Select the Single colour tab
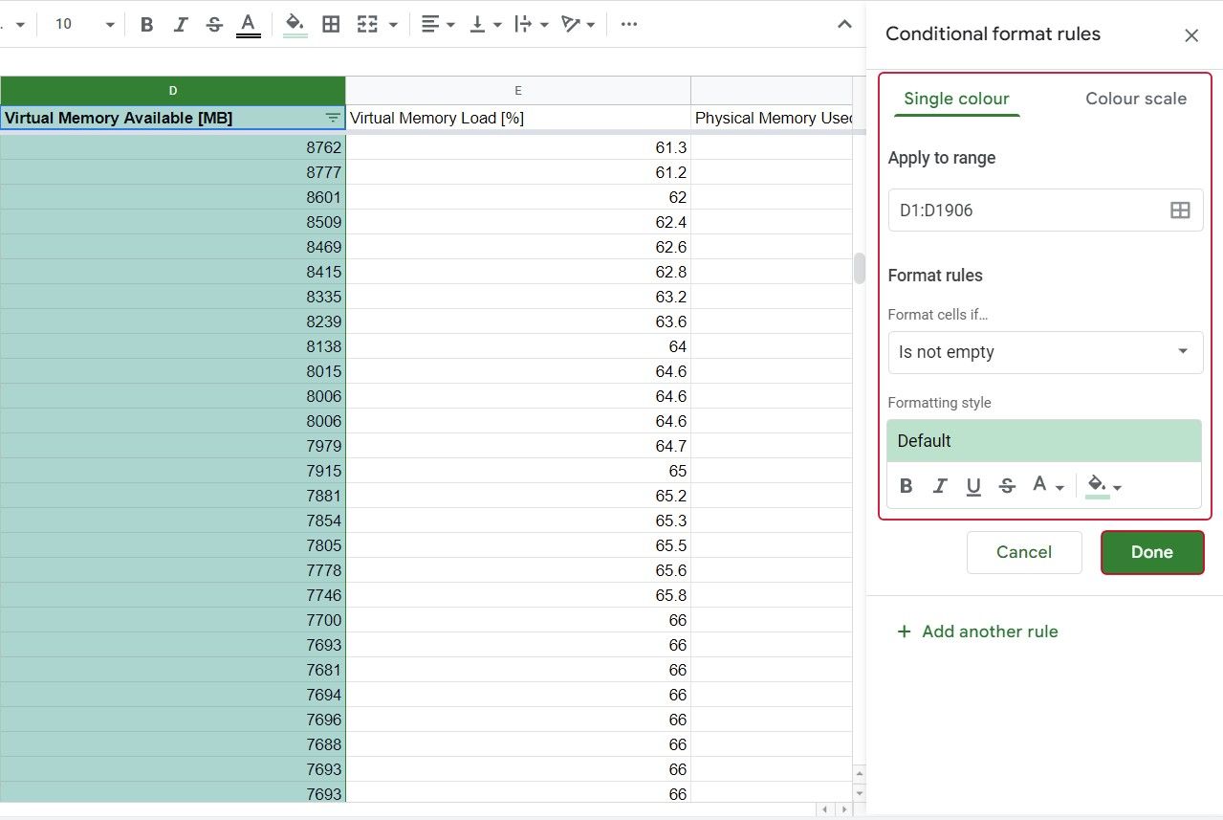The height and width of the screenshot is (820, 1223). coord(956,99)
